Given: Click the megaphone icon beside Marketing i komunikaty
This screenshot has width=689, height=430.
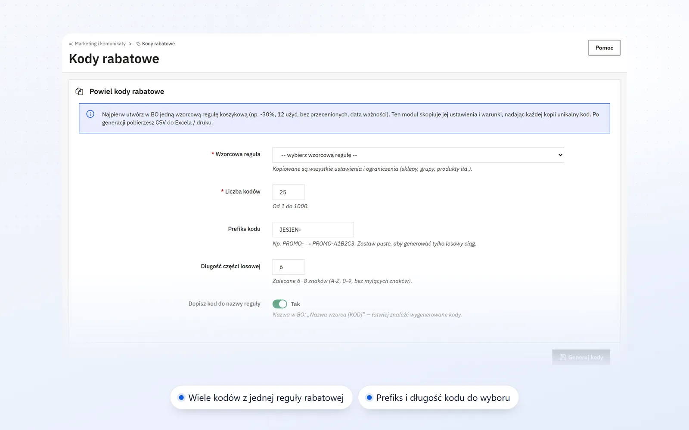Looking at the screenshot, I should coord(71,44).
